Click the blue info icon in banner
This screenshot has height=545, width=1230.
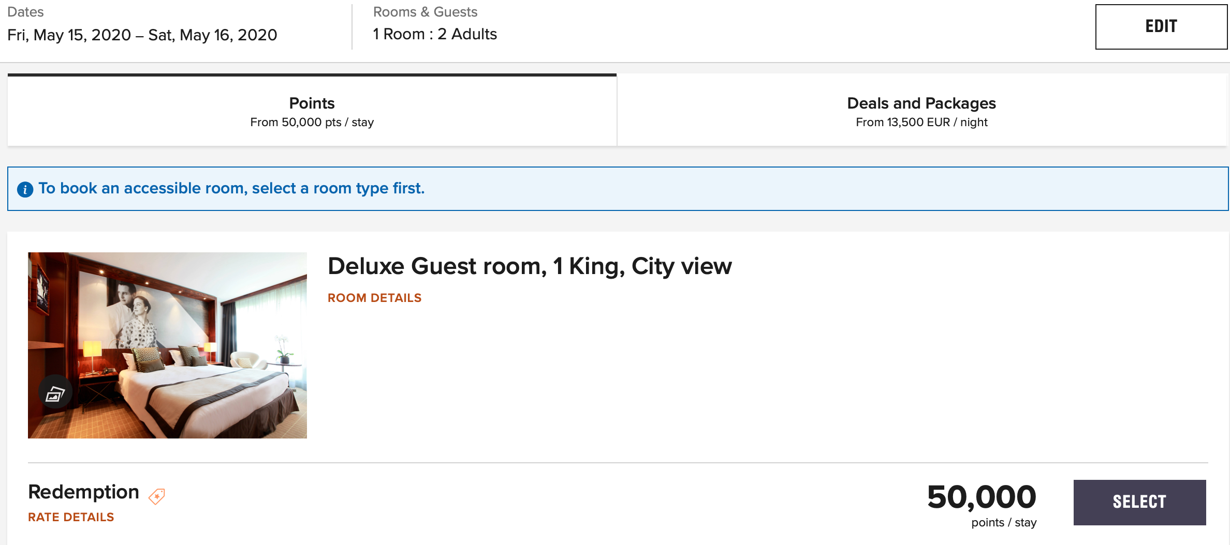pyautogui.click(x=25, y=189)
